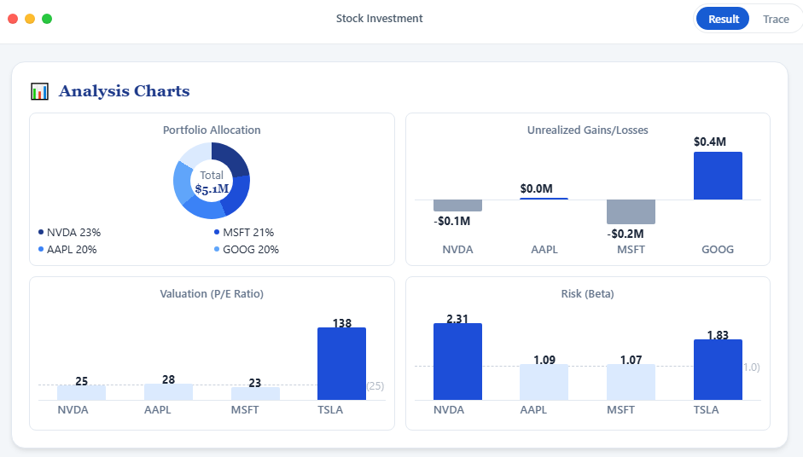Viewport: 803px width, 457px height.
Task: Click the NVDA 23% legend dot
Action: point(41,233)
